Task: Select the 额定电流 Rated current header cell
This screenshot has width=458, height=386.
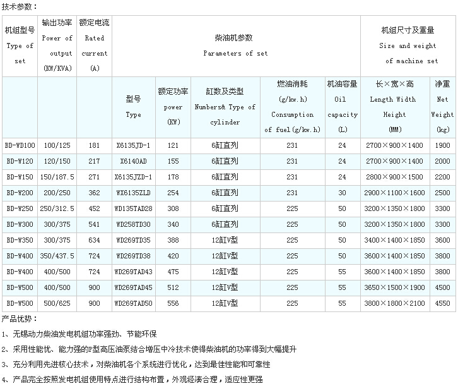Action: coord(94,45)
